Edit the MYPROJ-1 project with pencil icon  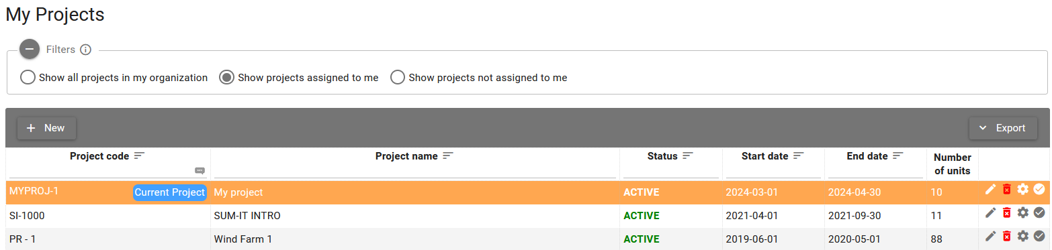(x=990, y=190)
